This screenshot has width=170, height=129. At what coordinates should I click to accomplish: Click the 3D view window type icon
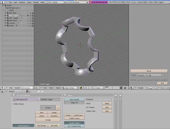[x=37, y=88]
